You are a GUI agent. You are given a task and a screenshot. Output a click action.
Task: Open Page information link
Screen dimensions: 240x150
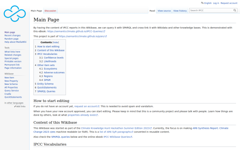13,68
